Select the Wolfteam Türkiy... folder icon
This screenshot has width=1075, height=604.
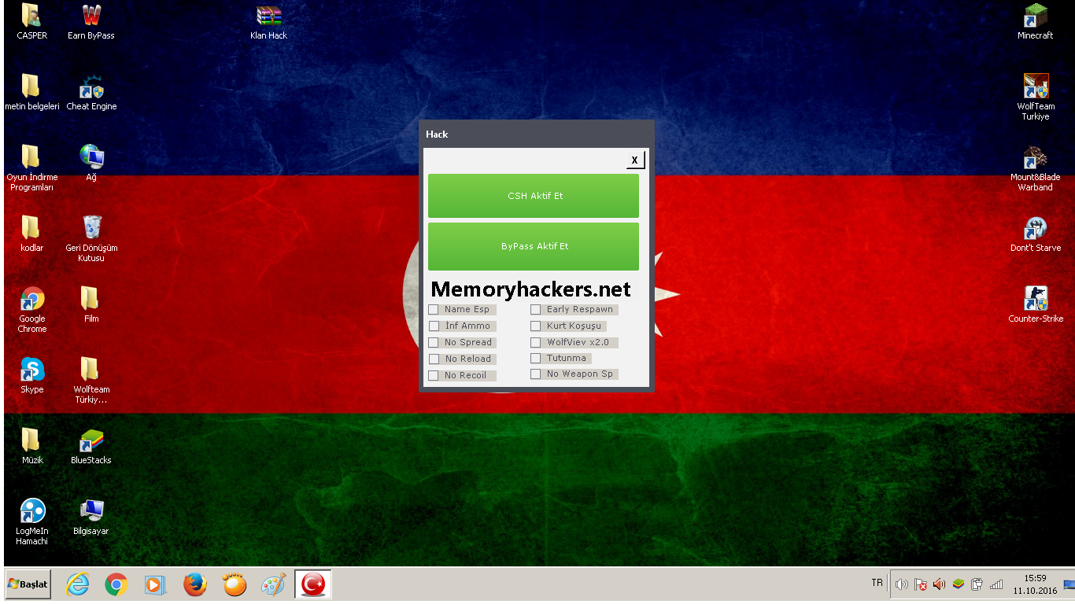point(91,380)
